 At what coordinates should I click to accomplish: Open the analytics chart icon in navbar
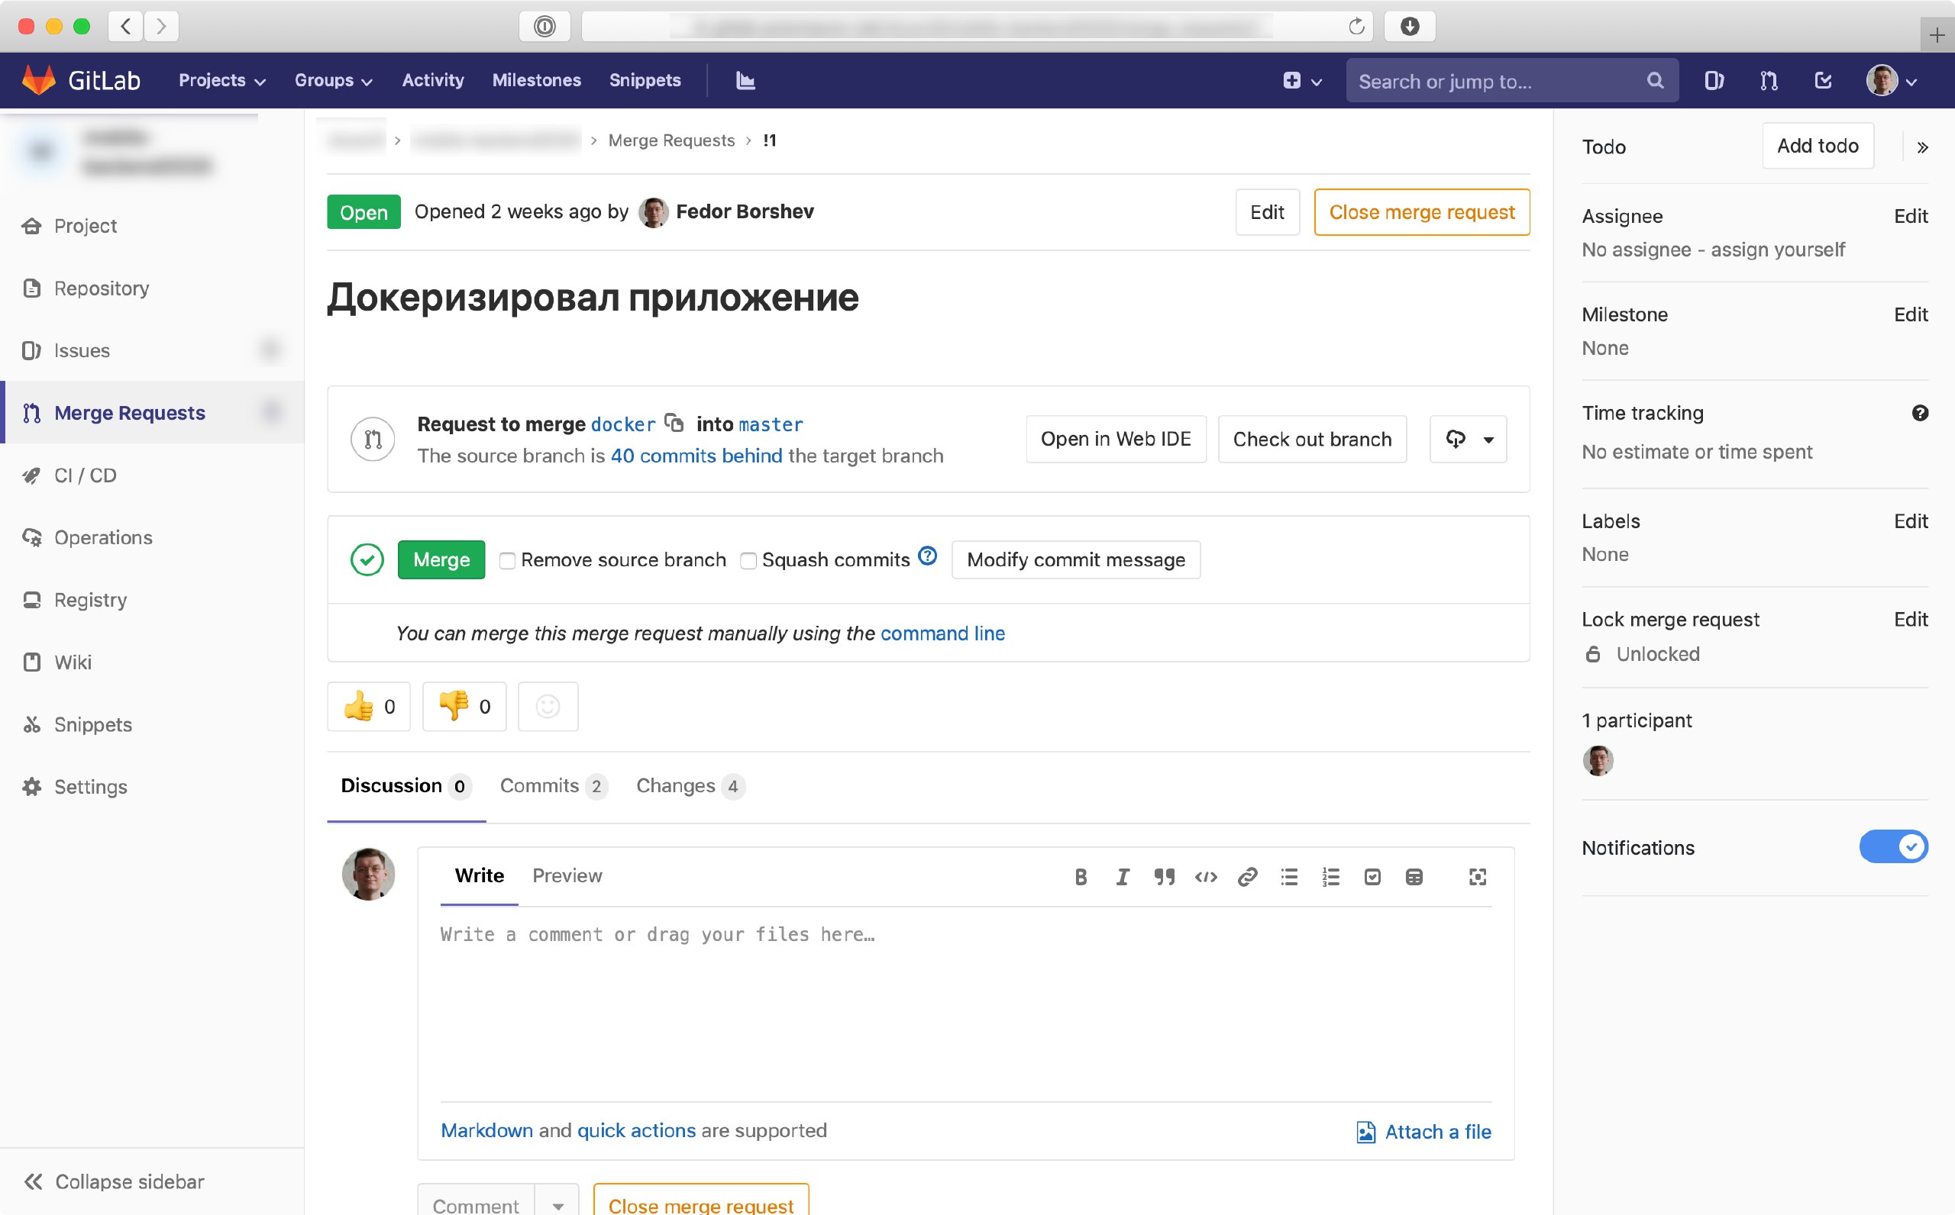(x=745, y=80)
